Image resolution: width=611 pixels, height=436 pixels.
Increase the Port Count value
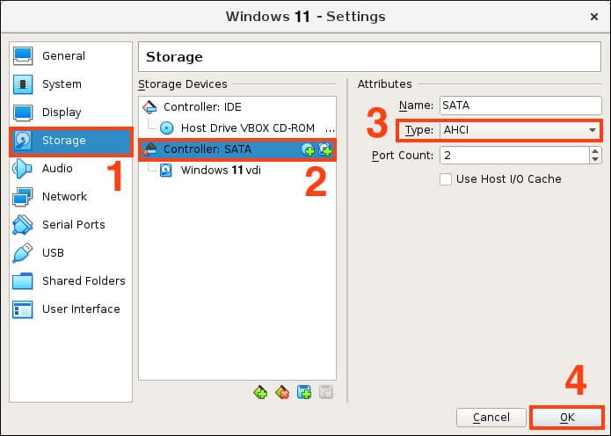click(595, 151)
